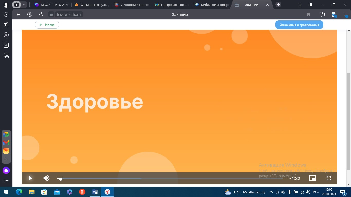Close the Задание tab
This screenshot has width=351, height=197.
tap(268, 5)
